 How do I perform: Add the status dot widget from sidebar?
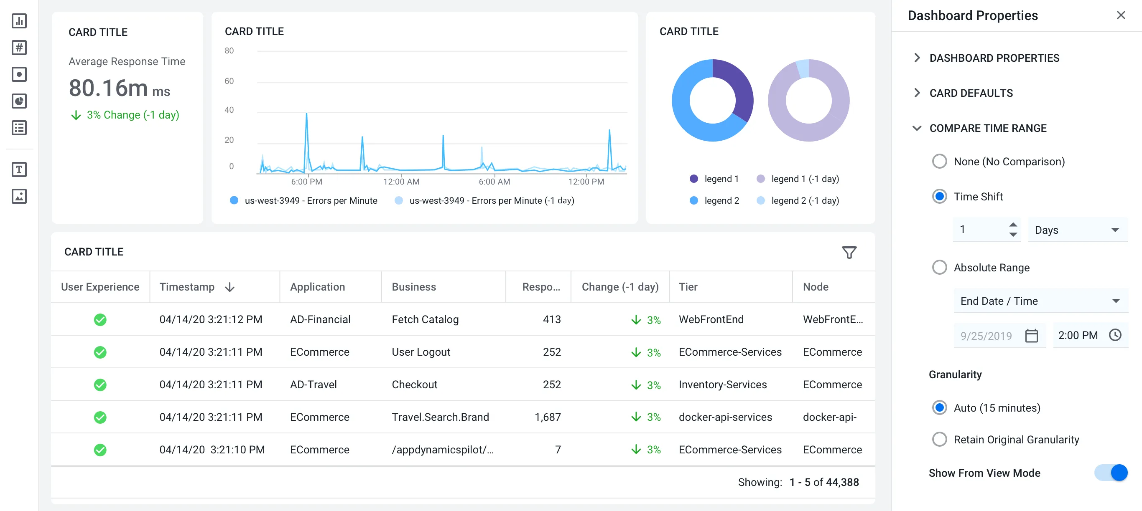point(19,74)
